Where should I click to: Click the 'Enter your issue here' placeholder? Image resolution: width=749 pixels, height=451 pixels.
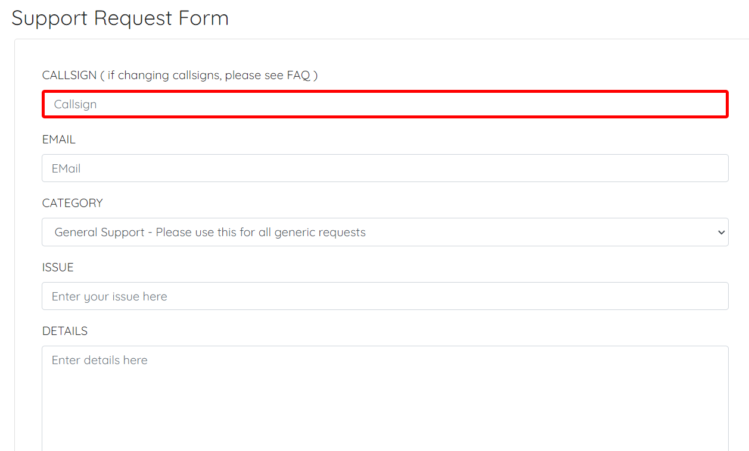110,296
